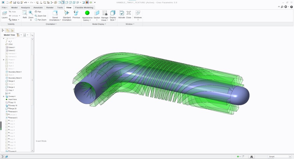
Task: Open the File menu
Action: pyautogui.click(x=4, y=8)
